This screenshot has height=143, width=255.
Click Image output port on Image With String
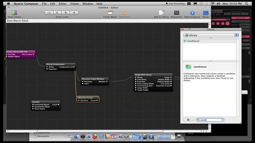click(x=171, y=77)
